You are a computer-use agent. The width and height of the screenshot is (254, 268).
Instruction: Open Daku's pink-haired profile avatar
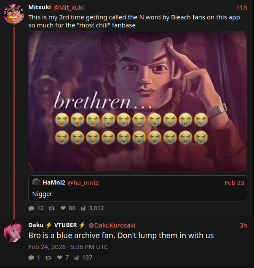pos(14,232)
